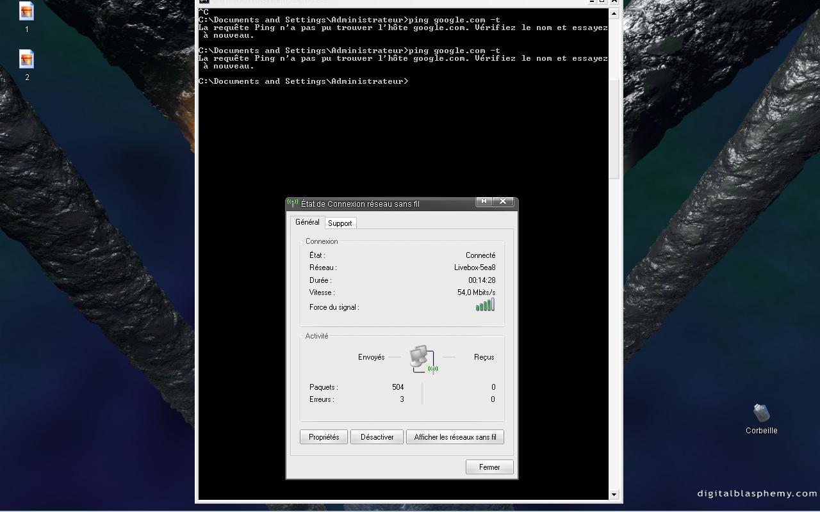820x512 pixels.
Task: Click the Fermer button
Action: click(489, 467)
